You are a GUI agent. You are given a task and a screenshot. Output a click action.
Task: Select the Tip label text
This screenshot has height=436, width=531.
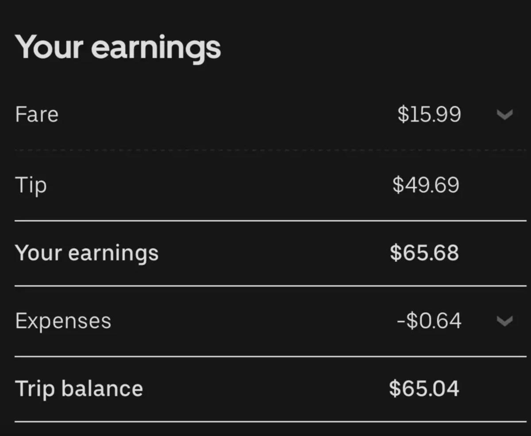[31, 185]
